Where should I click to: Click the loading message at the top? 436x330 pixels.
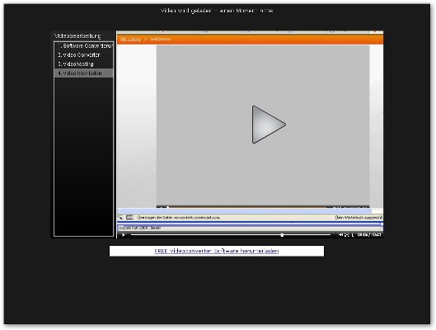tap(217, 11)
